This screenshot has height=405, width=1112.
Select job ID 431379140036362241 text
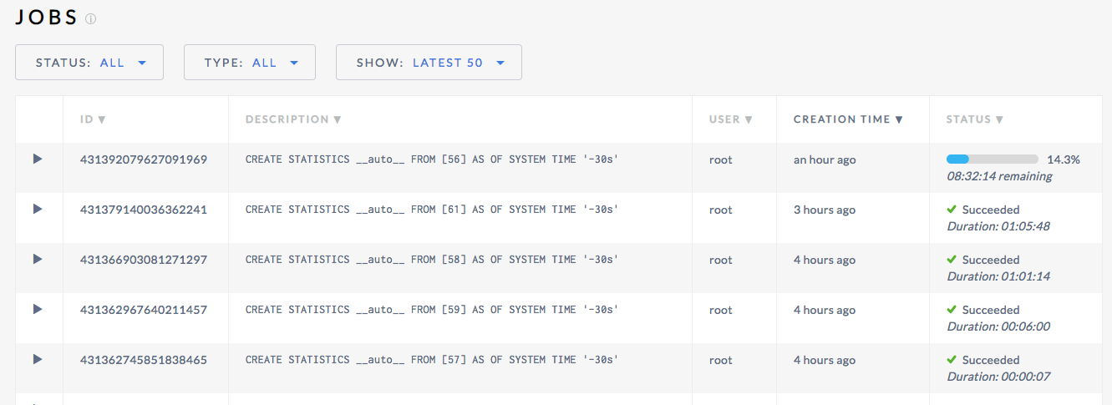click(x=144, y=210)
